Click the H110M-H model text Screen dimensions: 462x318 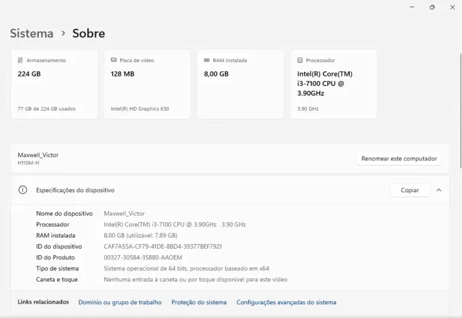click(28, 163)
